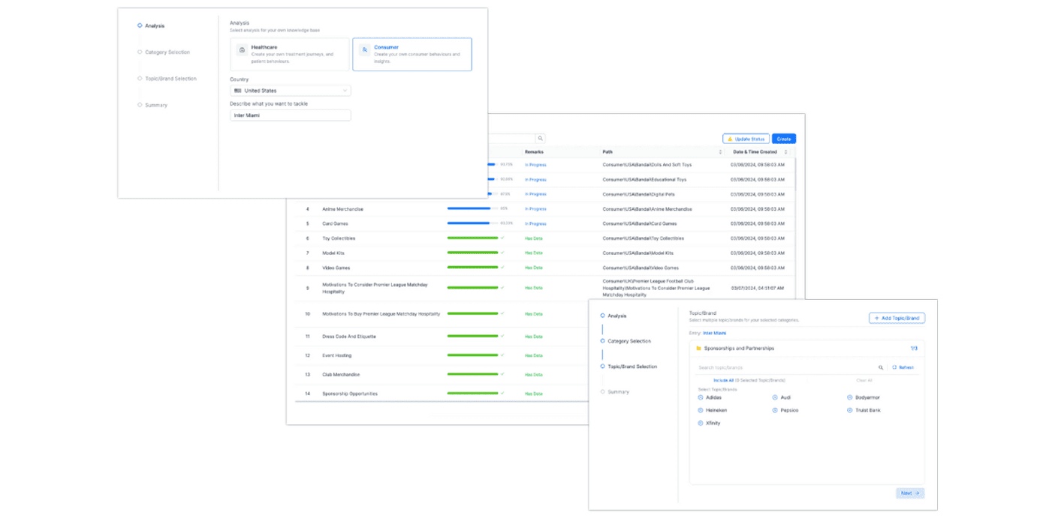Toggle the Truist Bank brand selection
1037x518 pixels.
850,411
